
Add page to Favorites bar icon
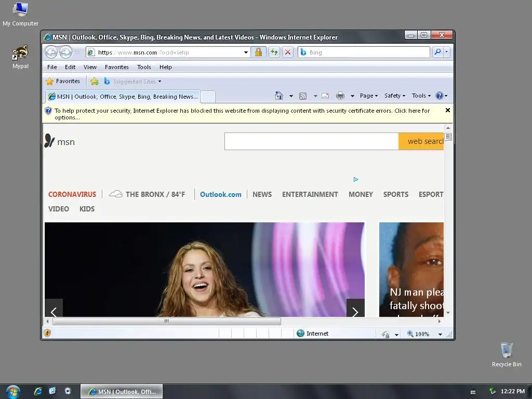95,82
